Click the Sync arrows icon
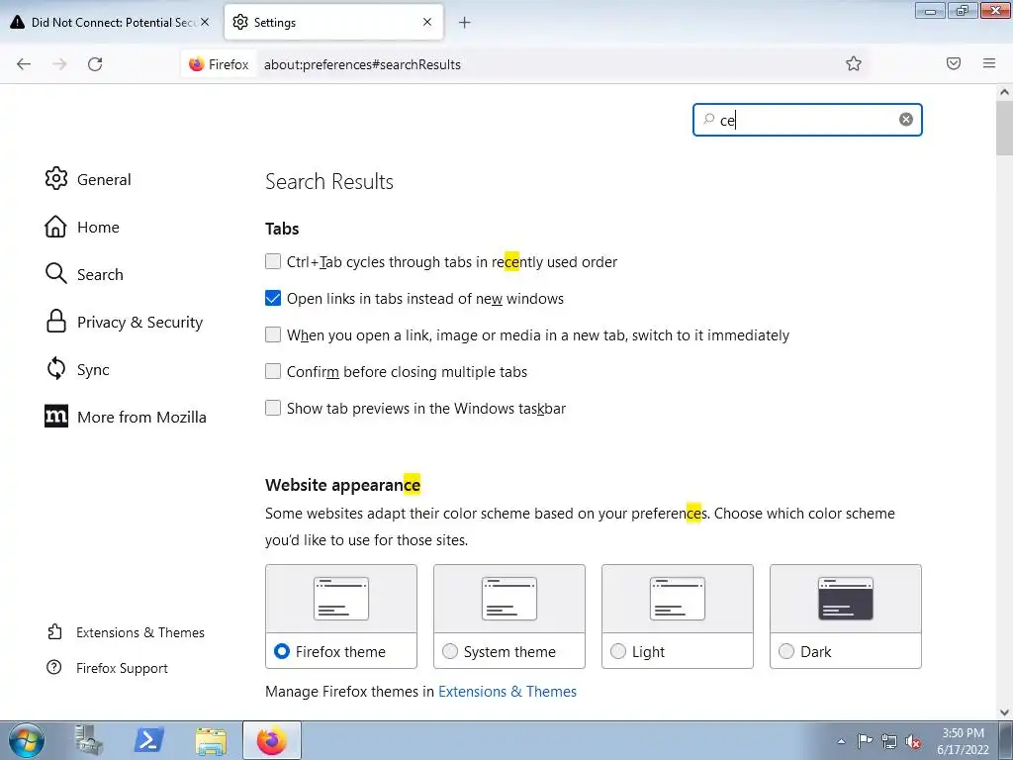 point(56,369)
